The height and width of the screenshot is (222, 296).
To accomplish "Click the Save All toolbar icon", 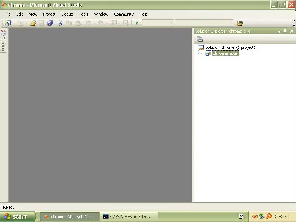I will tap(50, 23).
